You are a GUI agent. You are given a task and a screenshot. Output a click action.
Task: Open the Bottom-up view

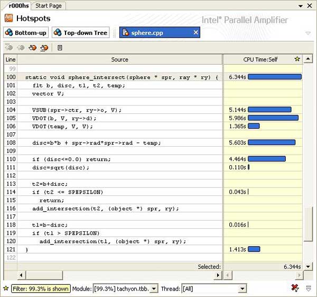click(x=26, y=32)
